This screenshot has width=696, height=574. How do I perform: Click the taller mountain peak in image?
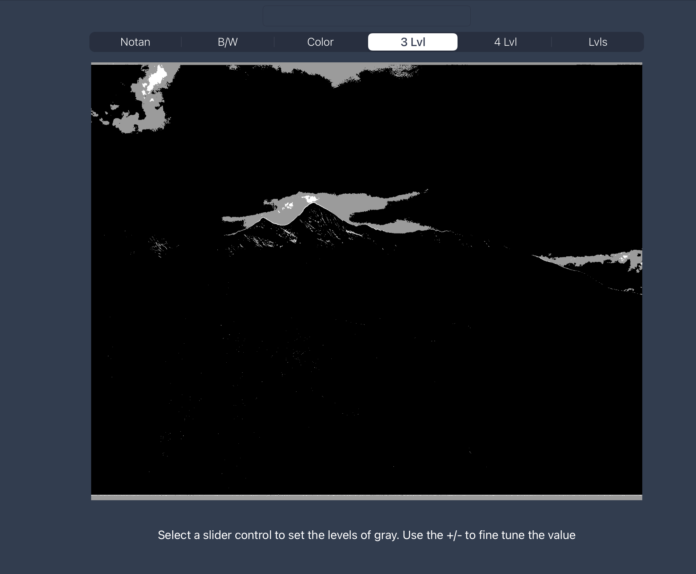(x=313, y=204)
